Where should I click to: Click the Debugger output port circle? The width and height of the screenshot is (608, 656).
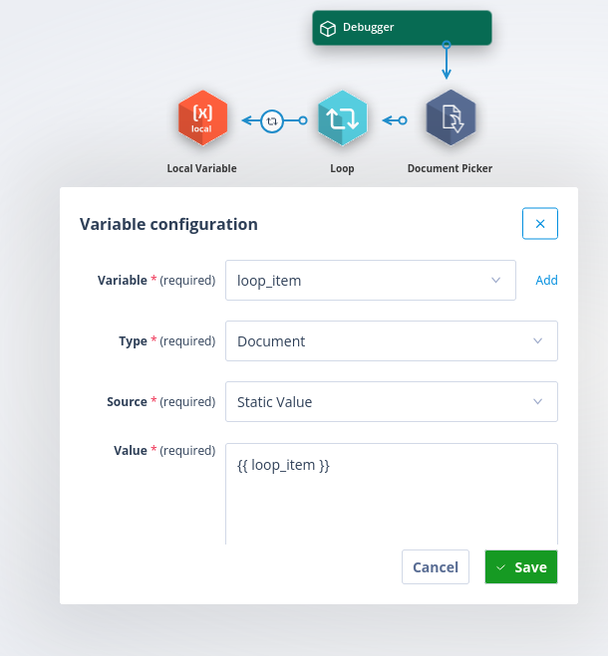(447, 45)
